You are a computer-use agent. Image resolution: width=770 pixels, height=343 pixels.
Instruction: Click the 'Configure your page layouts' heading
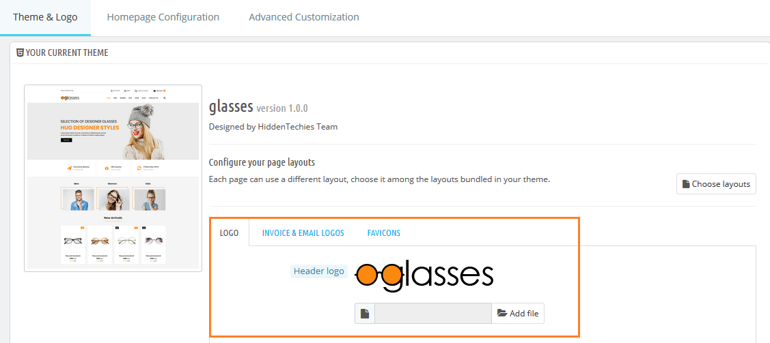[262, 162]
